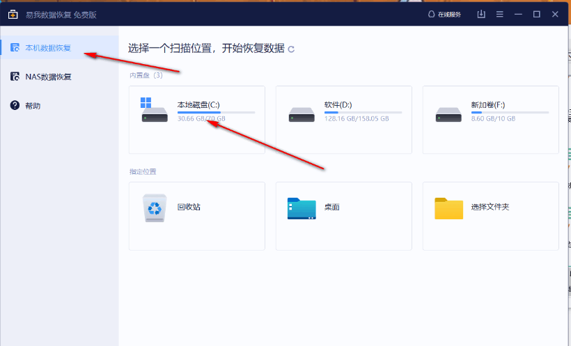Screen dimensions: 571x346
Task: Click the F: drive usage bar
Action: click(510, 113)
